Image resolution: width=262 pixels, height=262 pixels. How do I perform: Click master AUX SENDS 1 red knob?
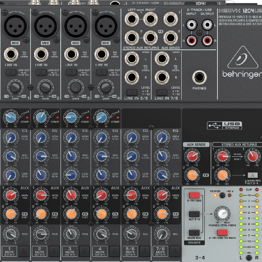tap(192, 156)
